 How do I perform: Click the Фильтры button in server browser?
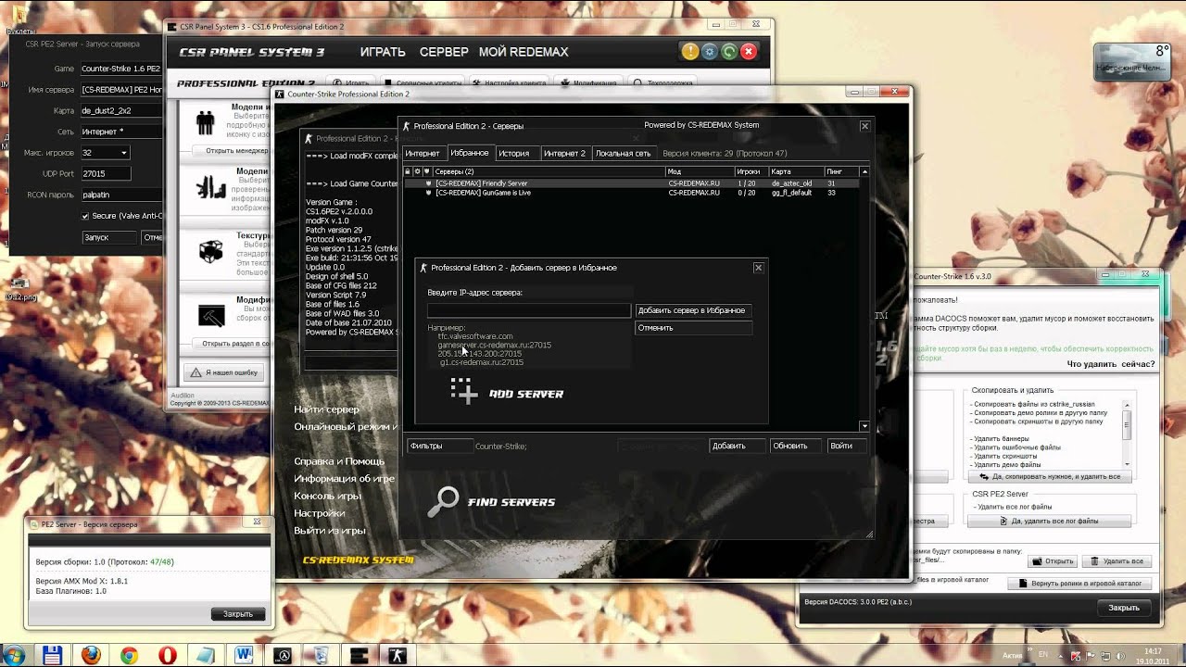coord(439,446)
